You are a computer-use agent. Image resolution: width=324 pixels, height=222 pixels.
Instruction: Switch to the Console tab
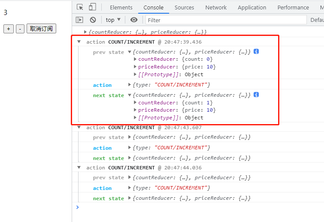click(153, 8)
